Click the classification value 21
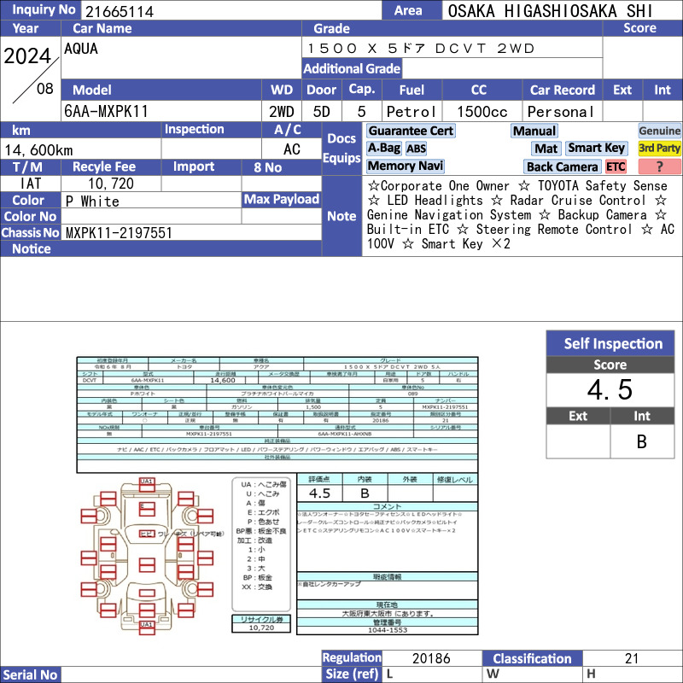The height and width of the screenshot is (683, 683). [632, 658]
